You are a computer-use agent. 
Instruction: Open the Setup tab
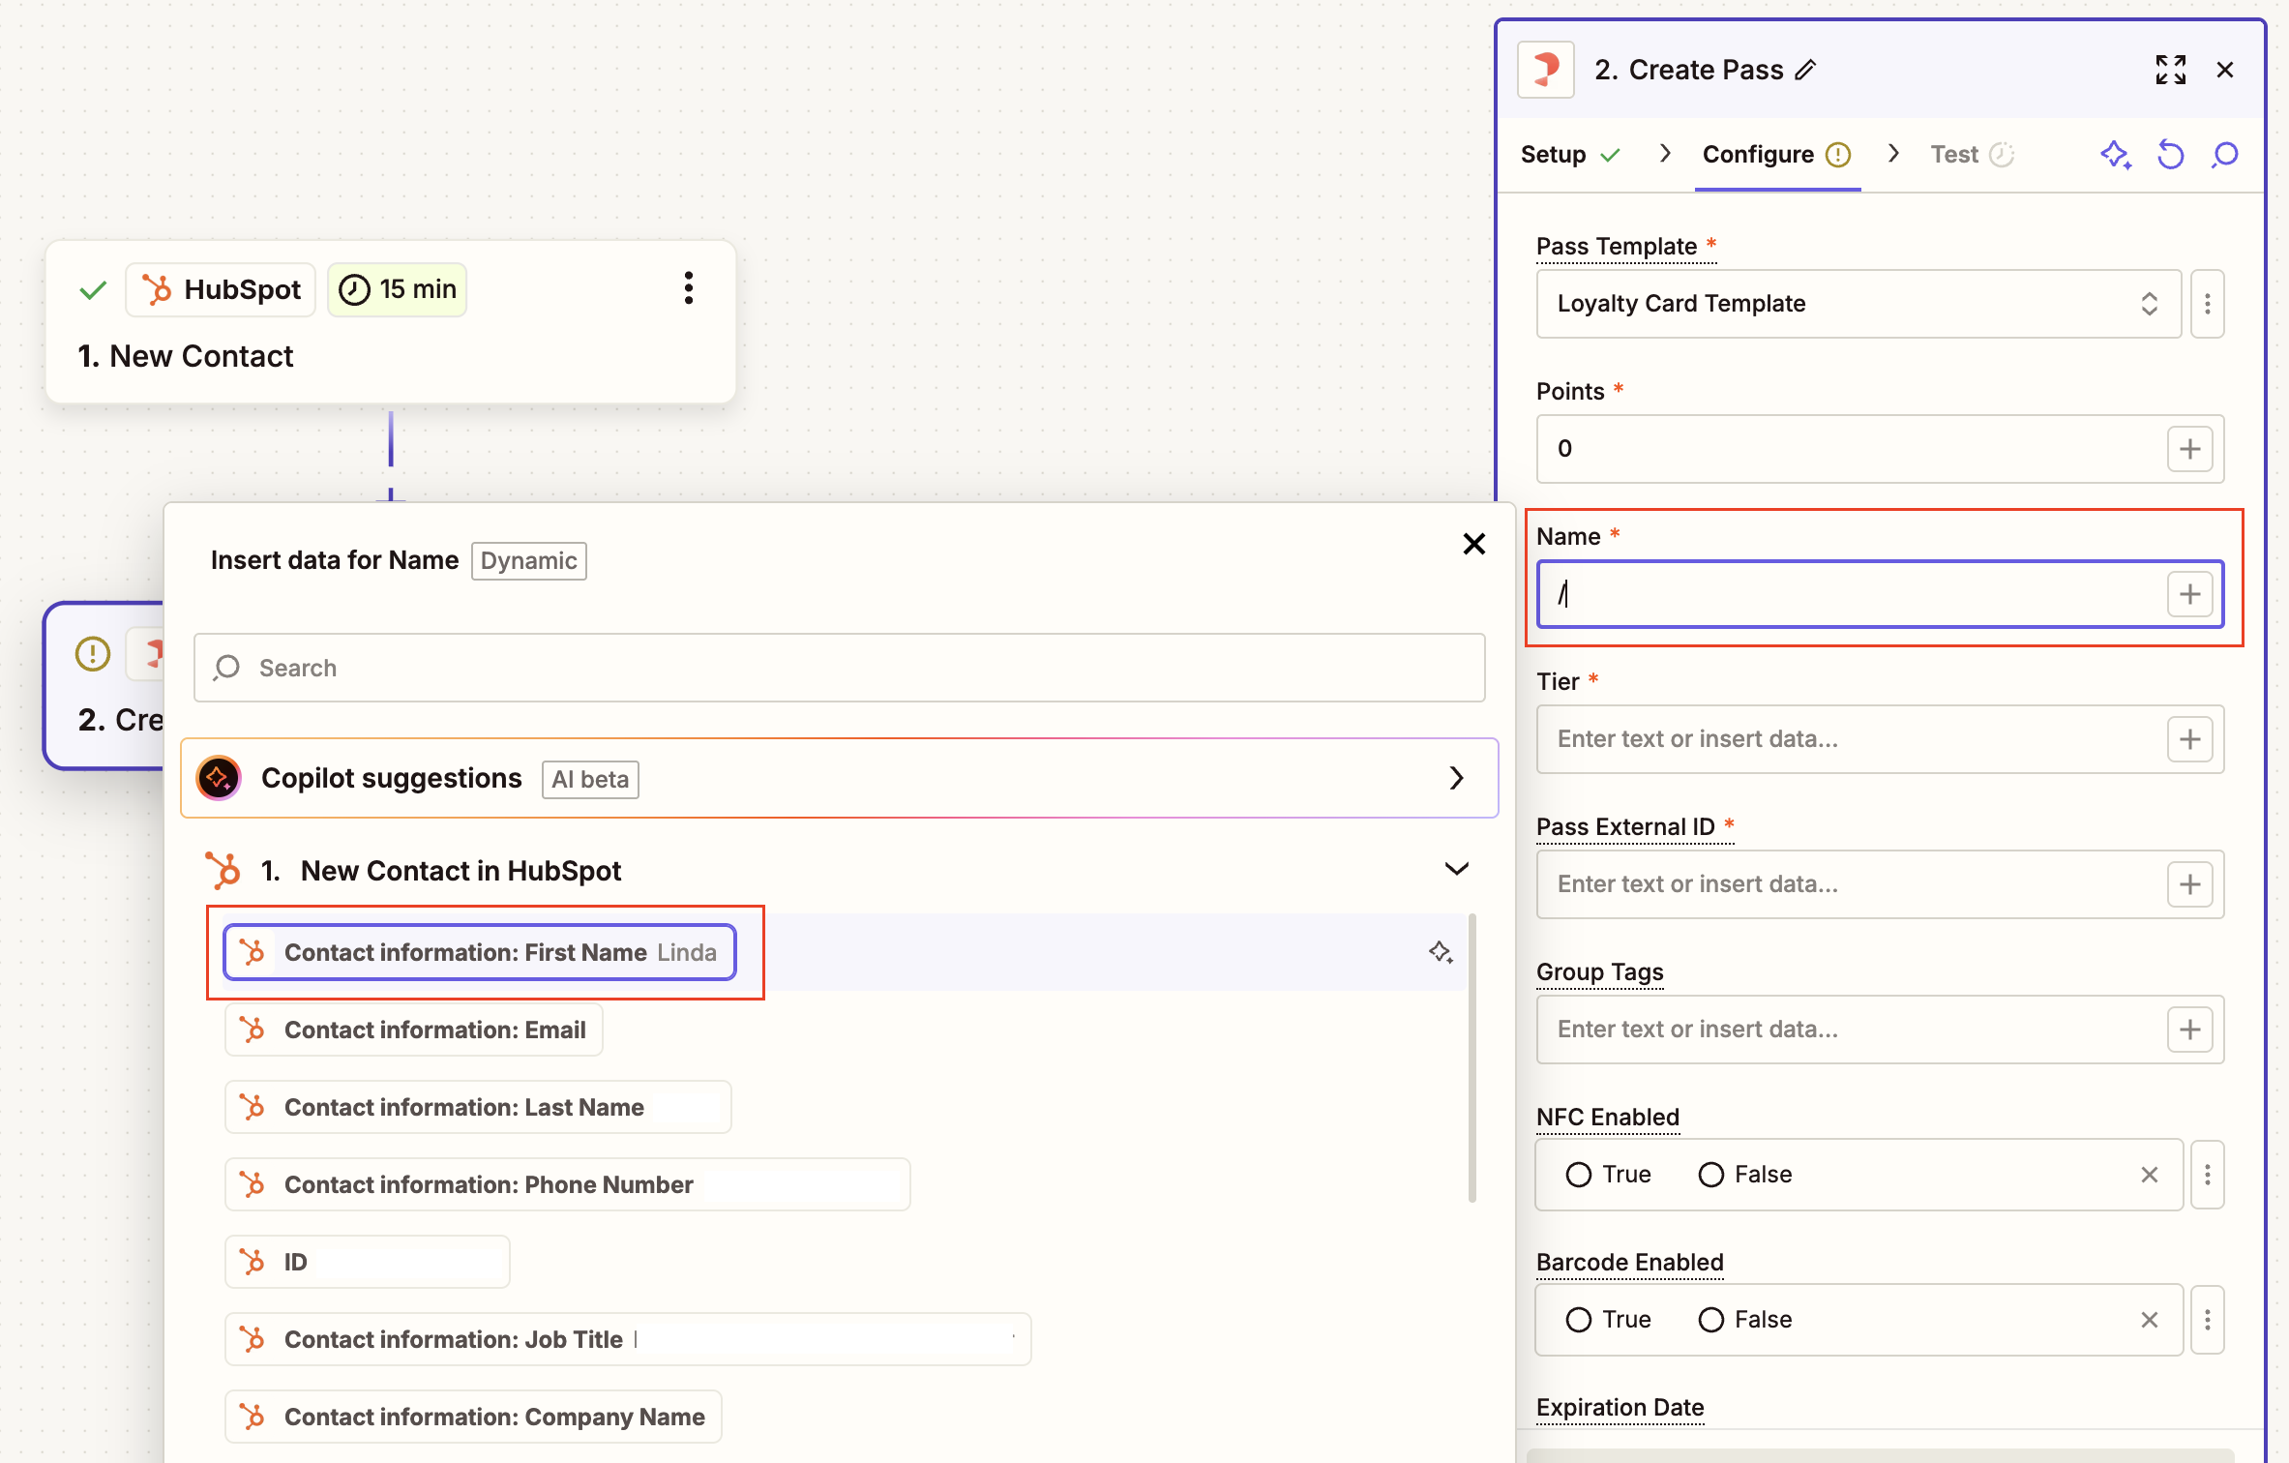(1568, 155)
